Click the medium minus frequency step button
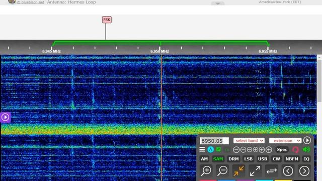Screen dimensions: 322x181 [243, 150]
